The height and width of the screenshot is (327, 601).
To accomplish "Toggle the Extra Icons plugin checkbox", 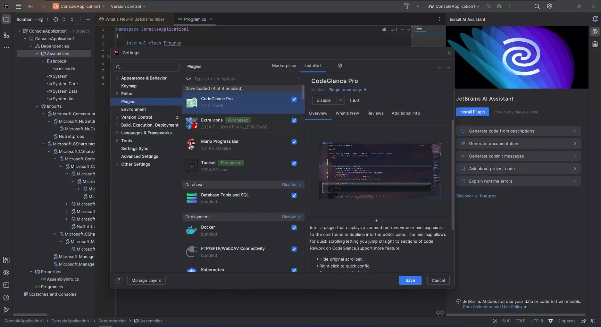I will 294,121.
